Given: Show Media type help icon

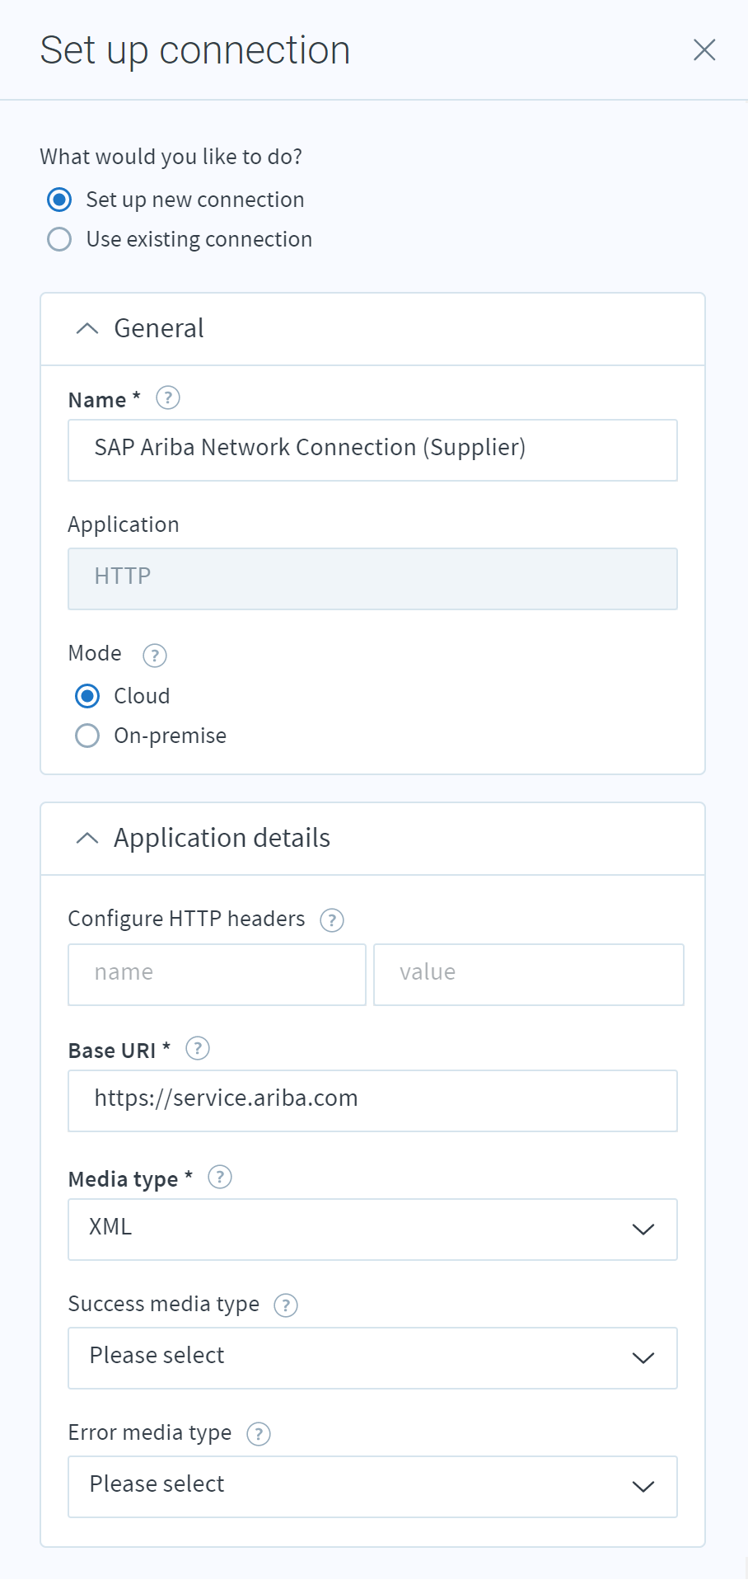Looking at the screenshot, I should pos(220,1177).
